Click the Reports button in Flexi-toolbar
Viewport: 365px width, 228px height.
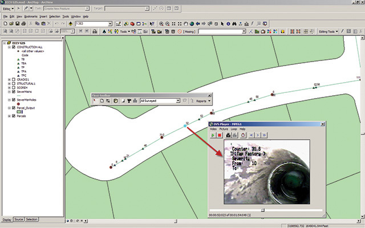click(x=201, y=100)
